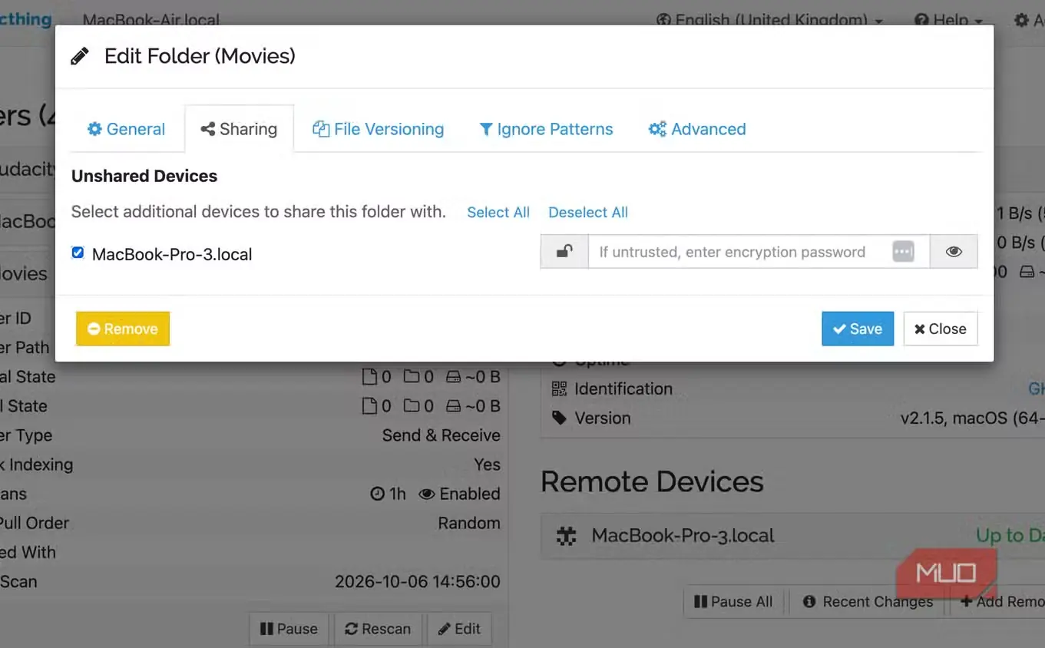Click the Deselect All link
1045x648 pixels.
[x=588, y=213]
